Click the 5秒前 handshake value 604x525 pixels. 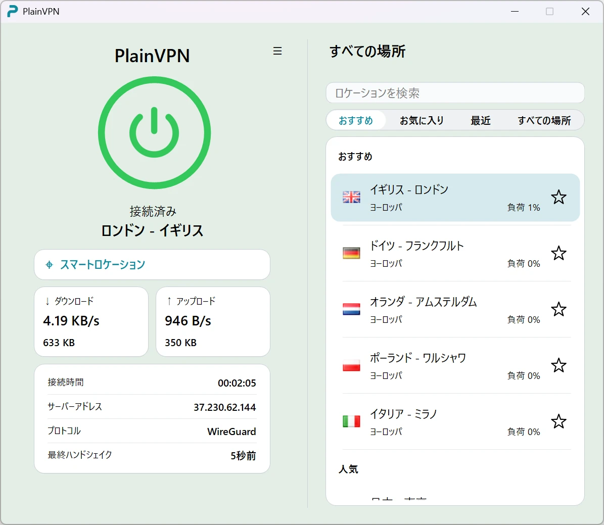(243, 456)
